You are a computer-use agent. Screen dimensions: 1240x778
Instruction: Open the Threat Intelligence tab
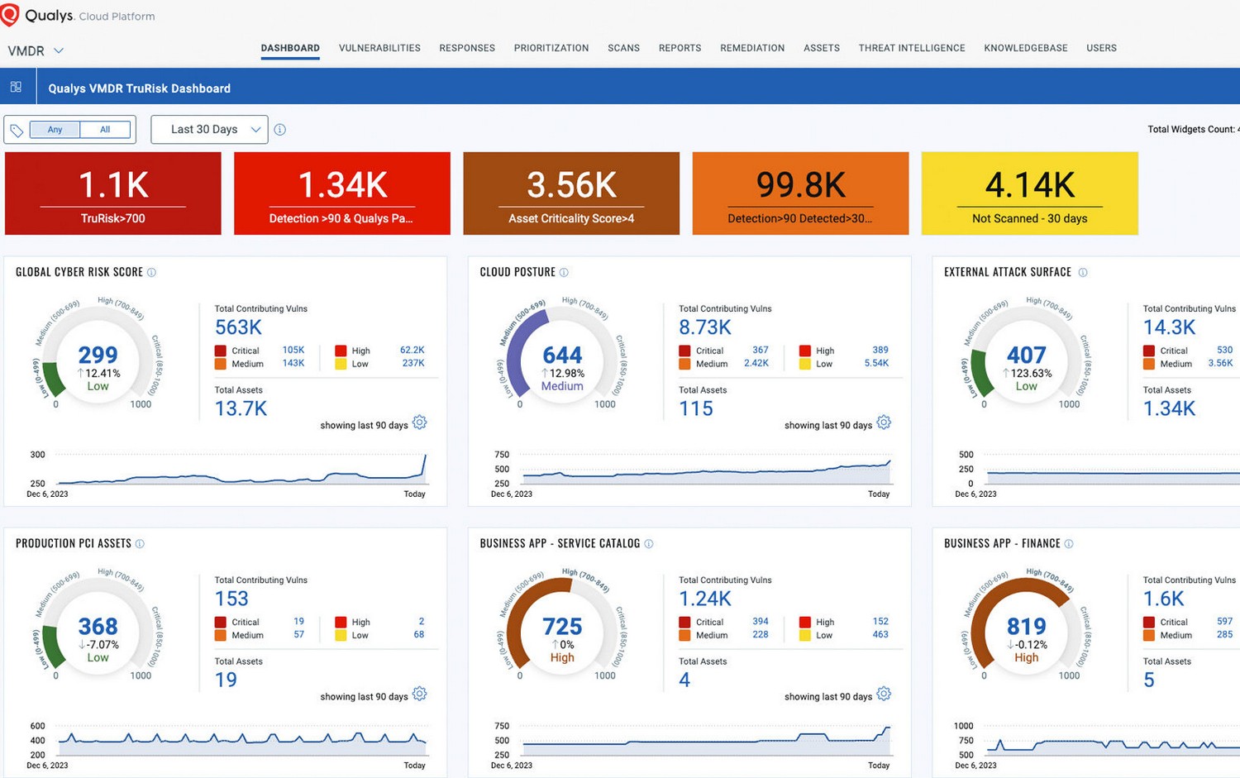(x=912, y=48)
